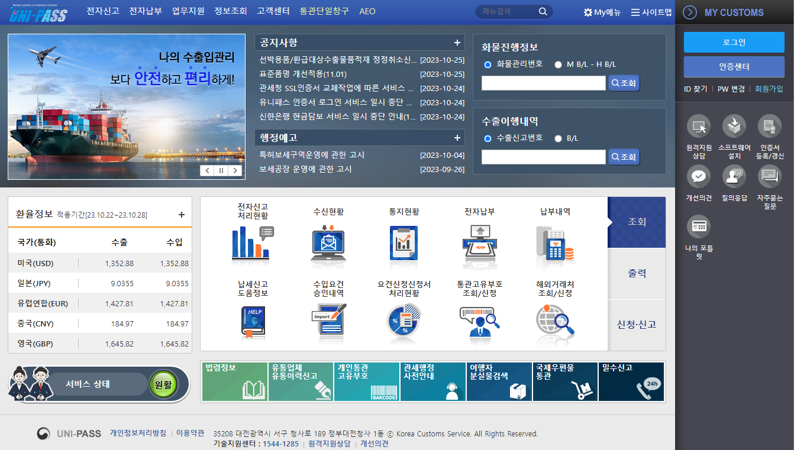Expand the 공지사항 plus button

pos(457,43)
